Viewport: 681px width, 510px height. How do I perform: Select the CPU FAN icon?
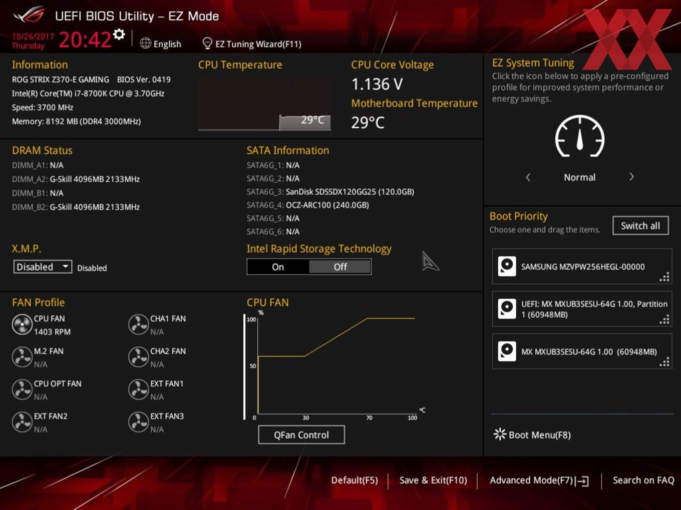pyautogui.click(x=22, y=324)
